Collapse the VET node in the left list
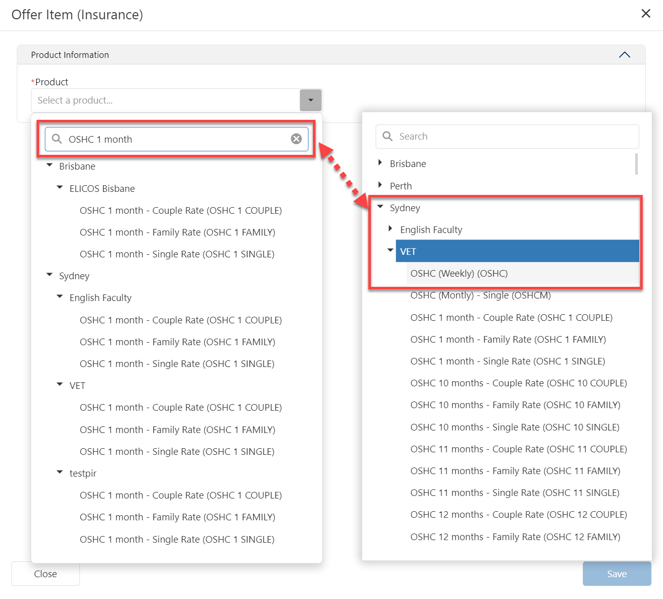The width and height of the screenshot is (663, 599). coord(59,384)
